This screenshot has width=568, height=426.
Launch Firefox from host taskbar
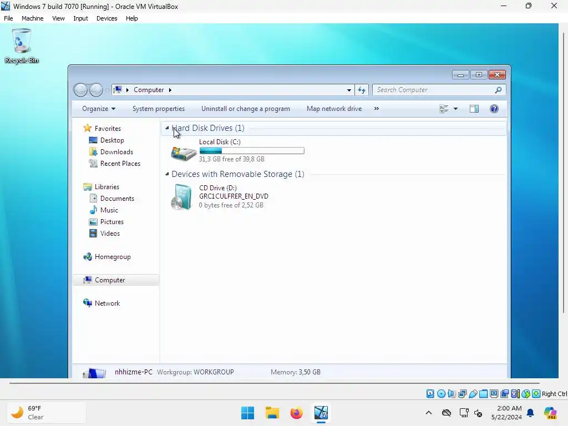pos(296,413)
